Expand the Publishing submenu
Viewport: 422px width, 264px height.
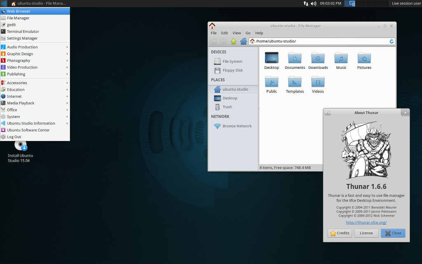(35, 74)
